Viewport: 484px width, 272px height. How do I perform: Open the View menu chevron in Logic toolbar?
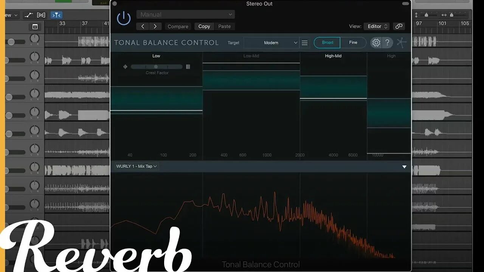16,15
